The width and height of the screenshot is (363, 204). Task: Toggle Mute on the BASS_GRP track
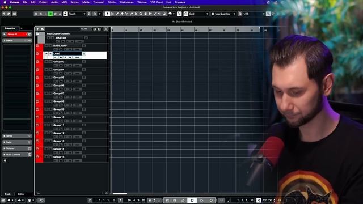pos(47,46)
